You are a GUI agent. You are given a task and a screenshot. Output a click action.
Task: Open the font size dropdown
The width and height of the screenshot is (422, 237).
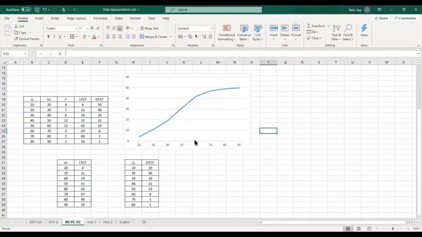[x=88, y=28]
